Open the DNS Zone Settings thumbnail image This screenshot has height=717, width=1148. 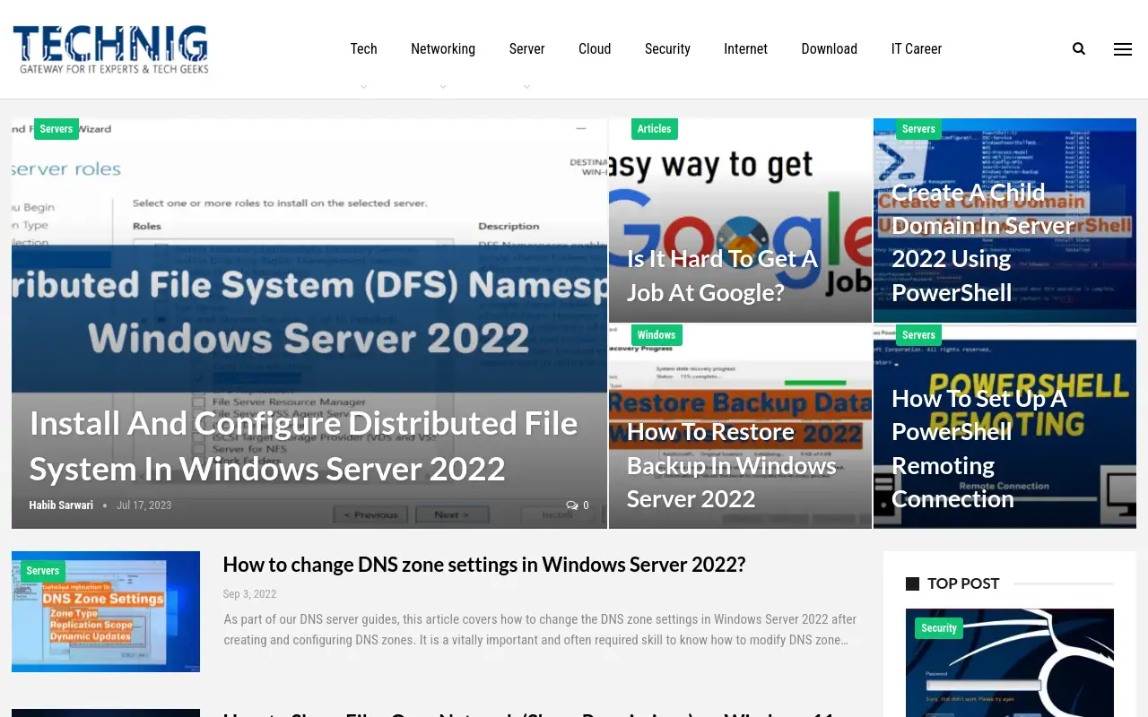[106, 611]
